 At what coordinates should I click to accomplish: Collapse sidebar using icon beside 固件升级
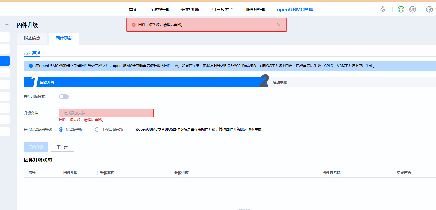point(7,25)
